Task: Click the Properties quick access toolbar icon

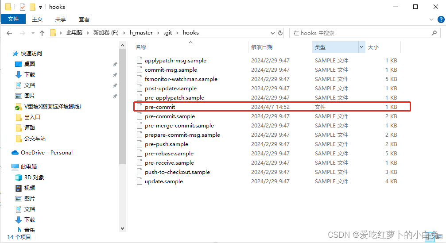Action: (23, 7)
